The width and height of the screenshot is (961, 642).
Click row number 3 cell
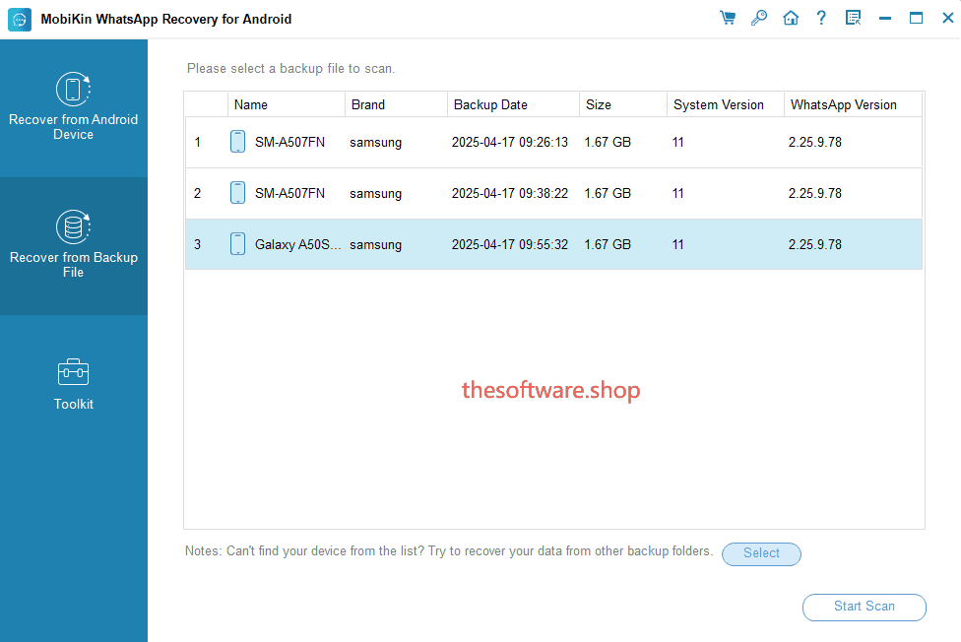click(x=197, y=244)
